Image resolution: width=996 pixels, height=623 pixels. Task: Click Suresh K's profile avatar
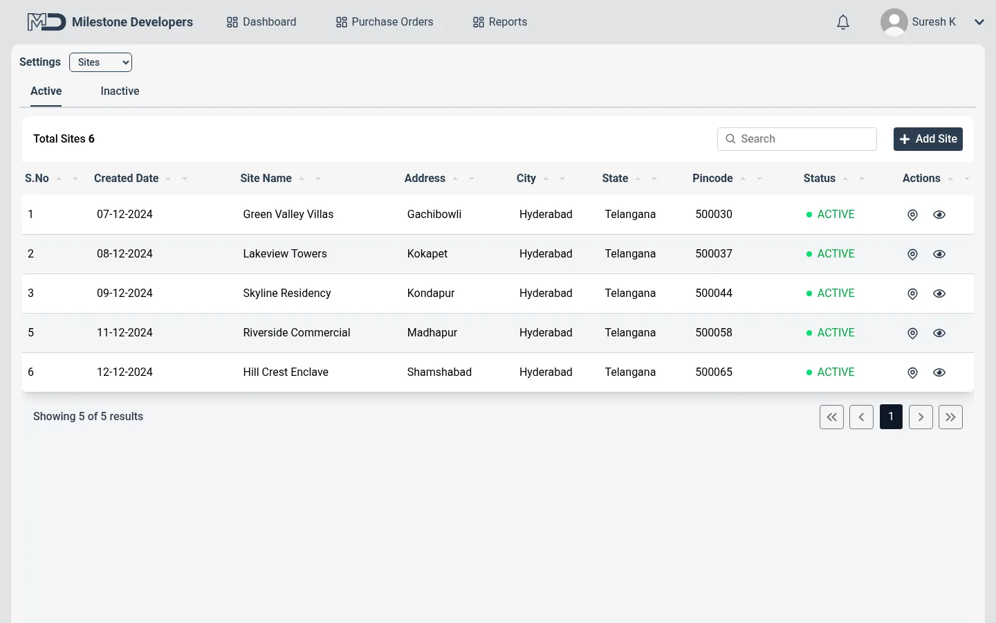[894, 22]
